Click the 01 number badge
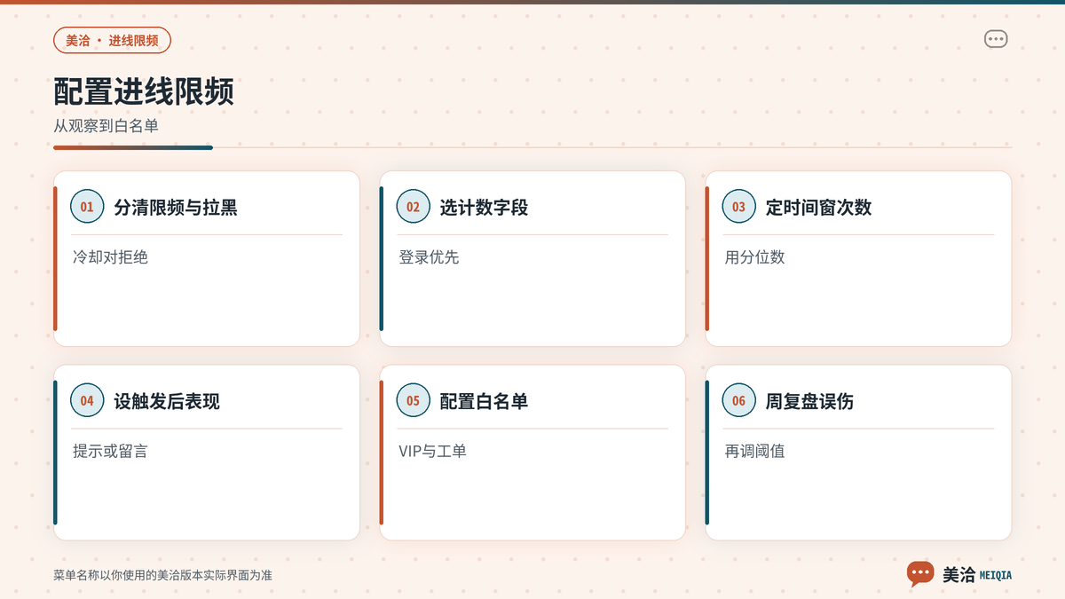Image resolution: width=1065 pixels, height=599 pixels. (87, 207)
